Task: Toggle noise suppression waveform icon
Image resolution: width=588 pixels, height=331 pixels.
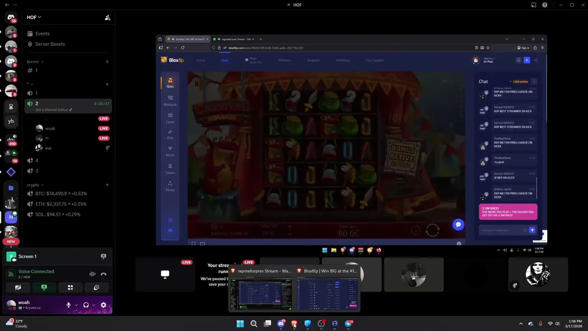Action: coord(92,274)
